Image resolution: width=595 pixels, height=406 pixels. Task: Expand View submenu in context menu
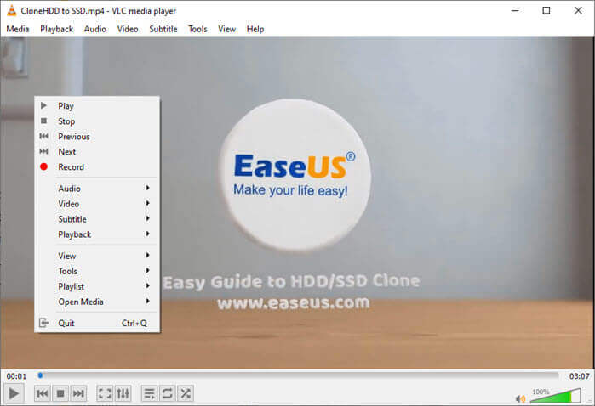[x=97, y=256]
